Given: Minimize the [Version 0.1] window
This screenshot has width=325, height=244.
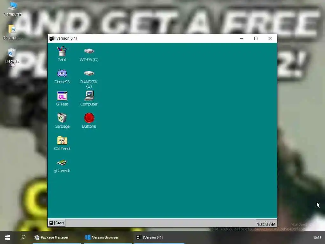Looking at the screenshot, I should tap(242, 38).
